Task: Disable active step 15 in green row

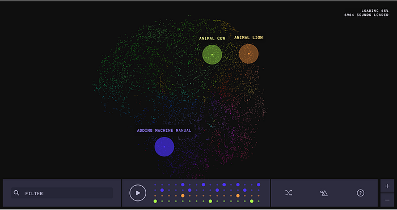Action: click(x=252, y=201)
